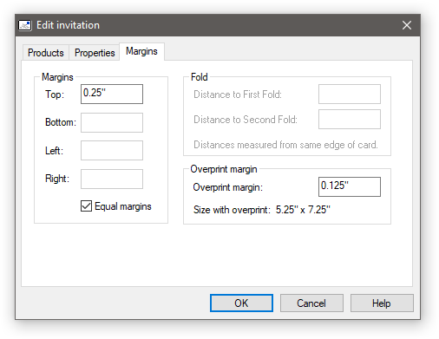Viewport: 439px width, 339px height.
Task: Click the Bottom margin field
Action: click(x=112, y=122)
